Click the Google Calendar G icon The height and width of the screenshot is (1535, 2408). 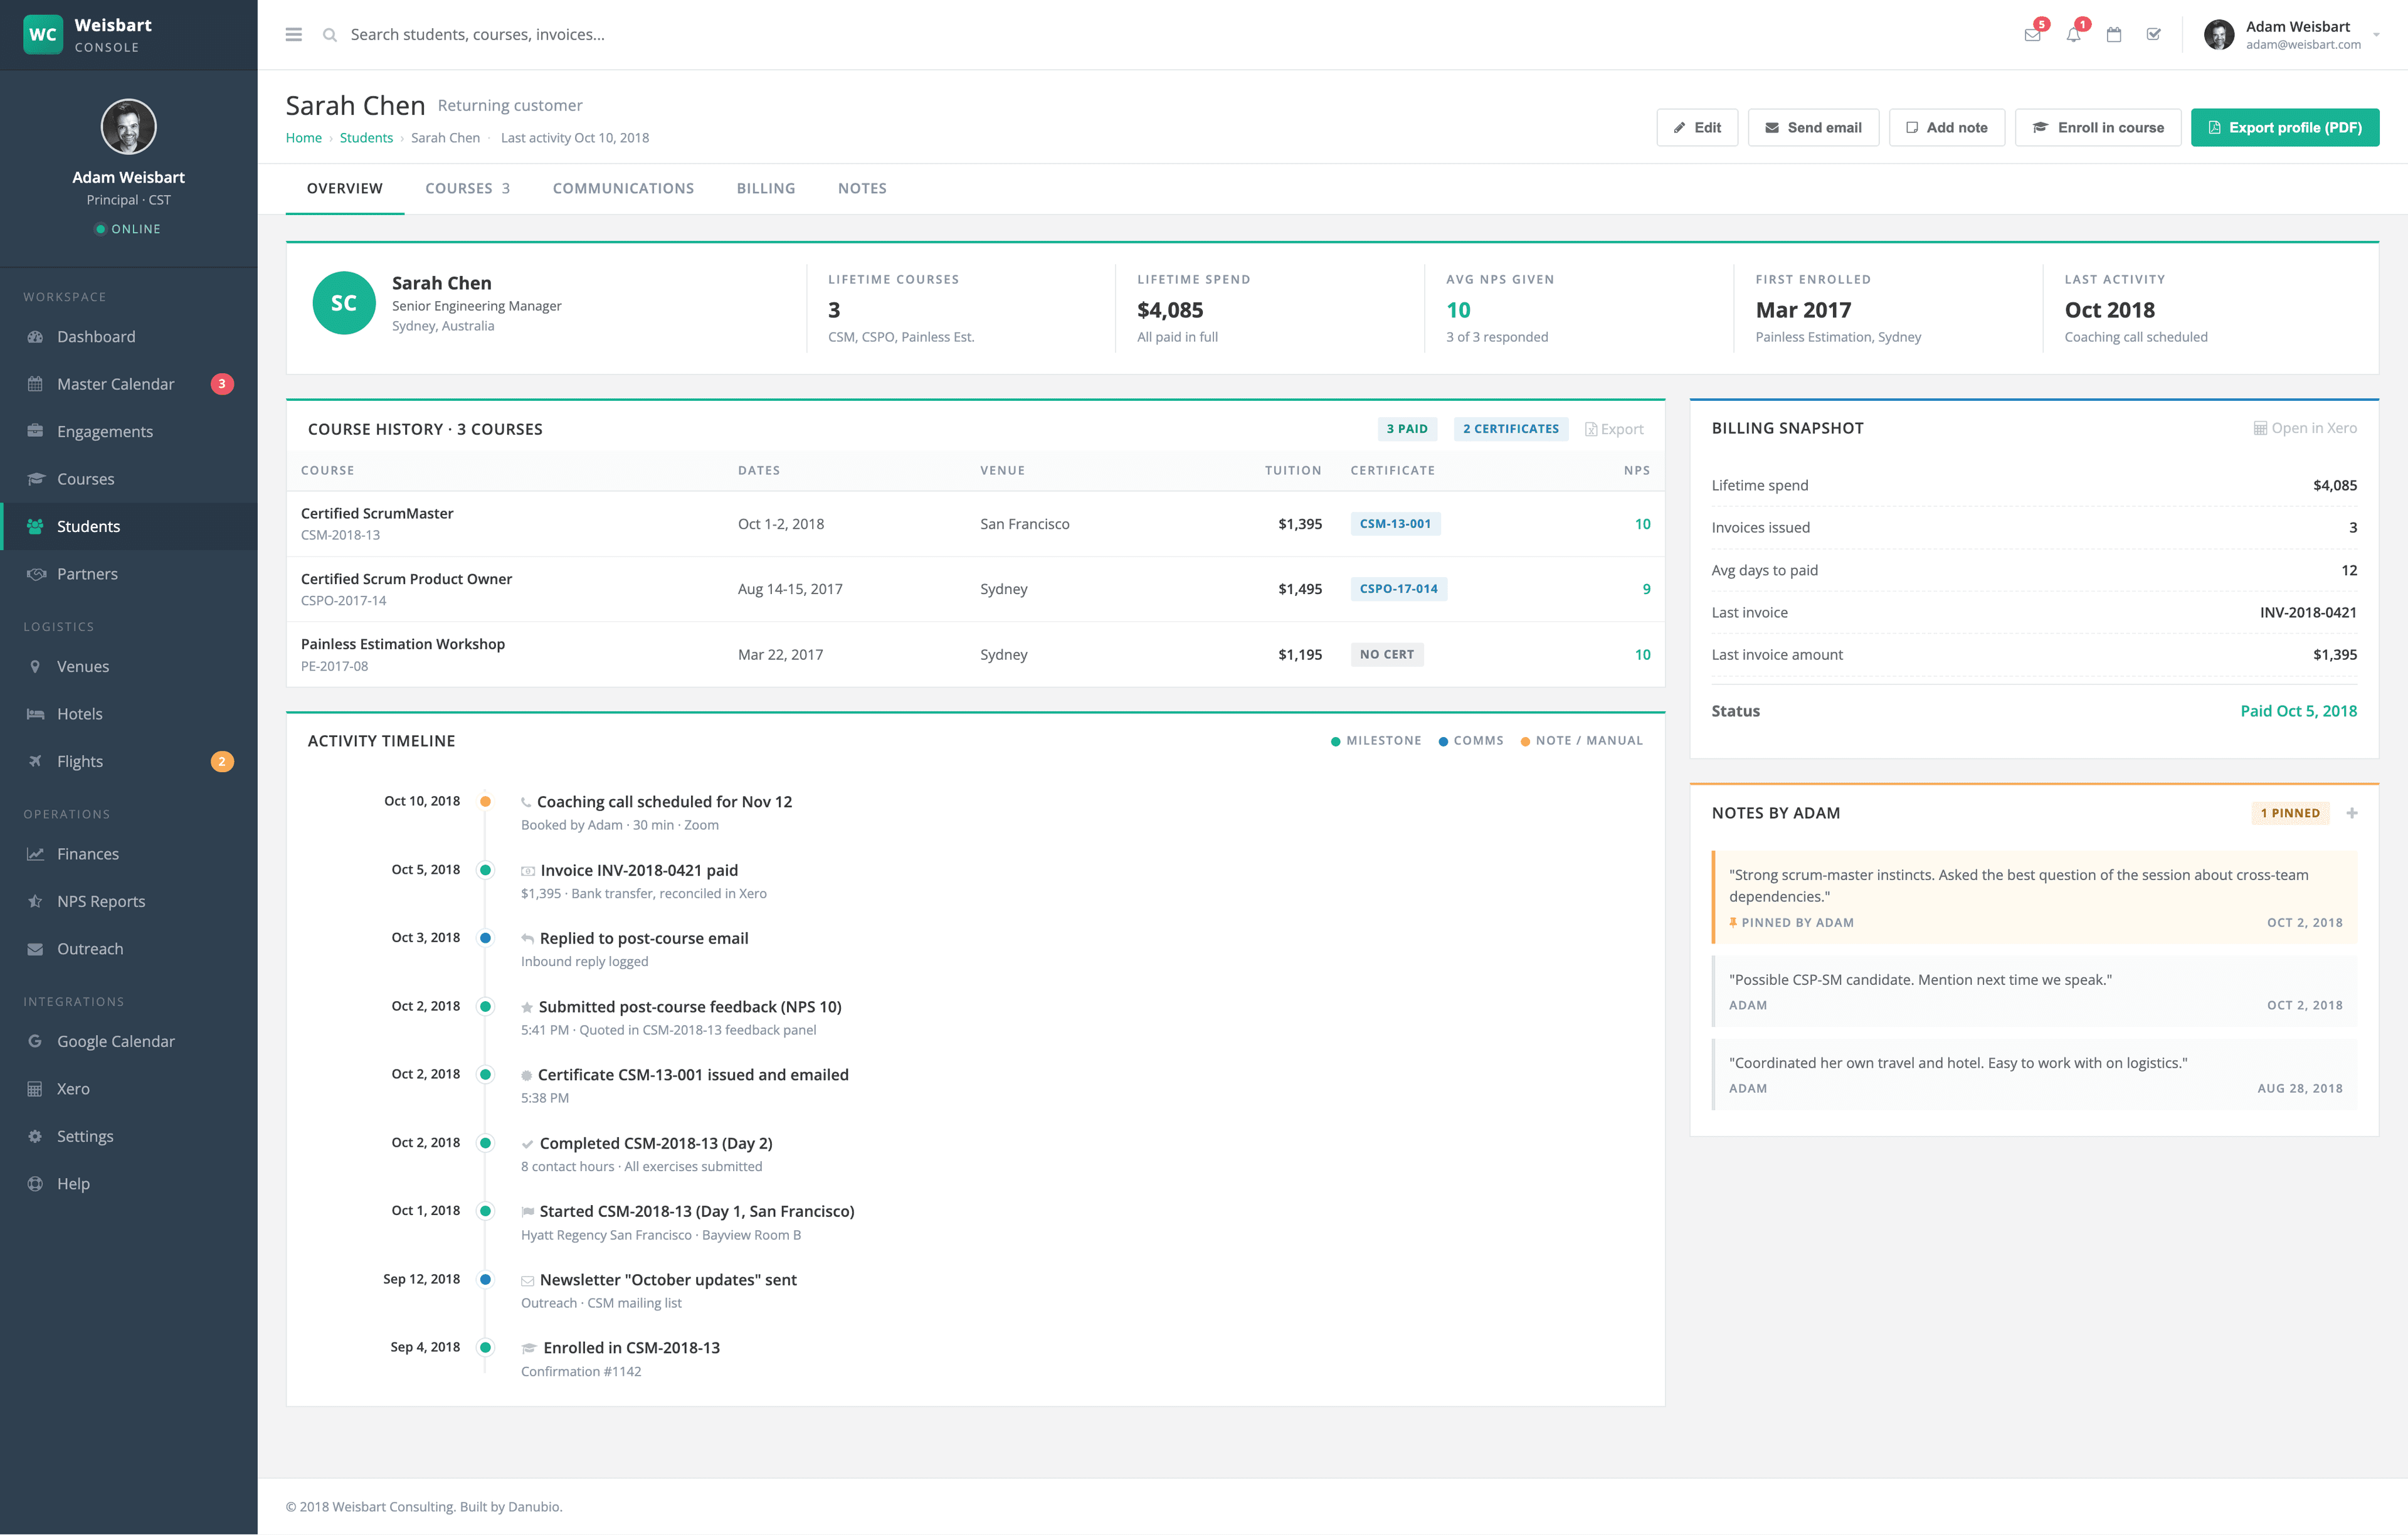click(35, 1042)
